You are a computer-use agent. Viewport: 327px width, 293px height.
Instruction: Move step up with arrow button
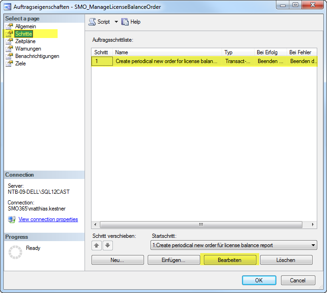click(x=97, y=245)
